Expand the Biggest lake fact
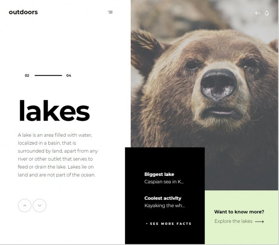 click(159, 174)
